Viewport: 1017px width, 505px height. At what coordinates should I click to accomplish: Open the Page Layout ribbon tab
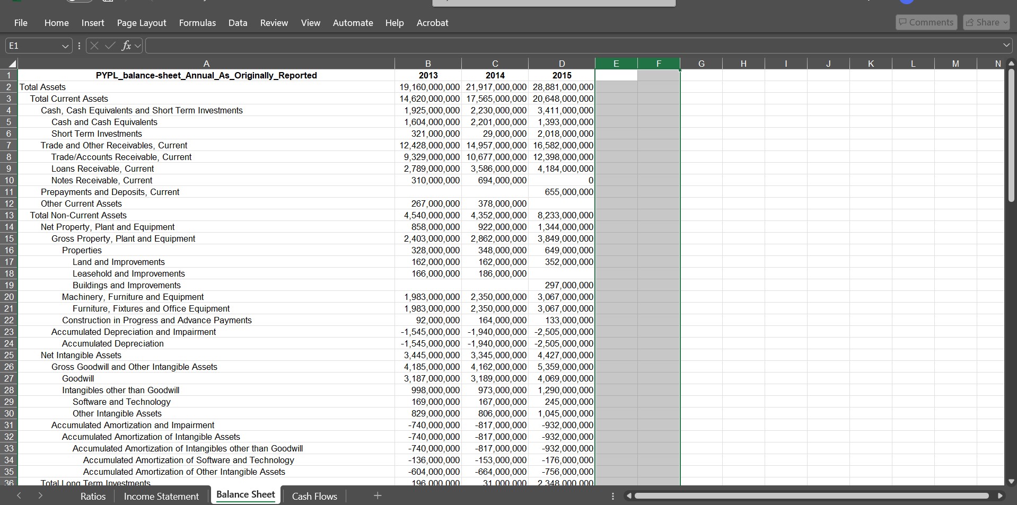pyautogui.click(x=142, y=23)
